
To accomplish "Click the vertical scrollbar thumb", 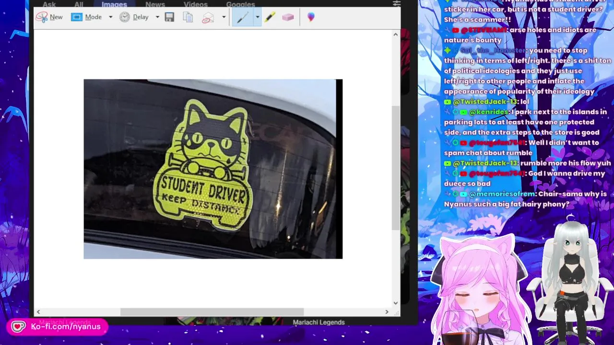I will tap(396, 168).
